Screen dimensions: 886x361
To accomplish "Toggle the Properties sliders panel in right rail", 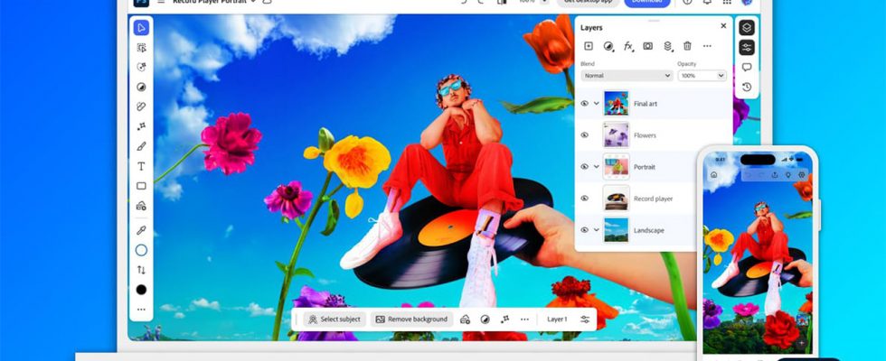I will coord(747,47).
